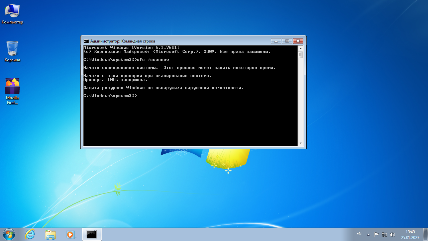Click the console scrollbar up arrow
This screenshot has height=241, width=428.
pyautogui.click(x=300, y=49)
